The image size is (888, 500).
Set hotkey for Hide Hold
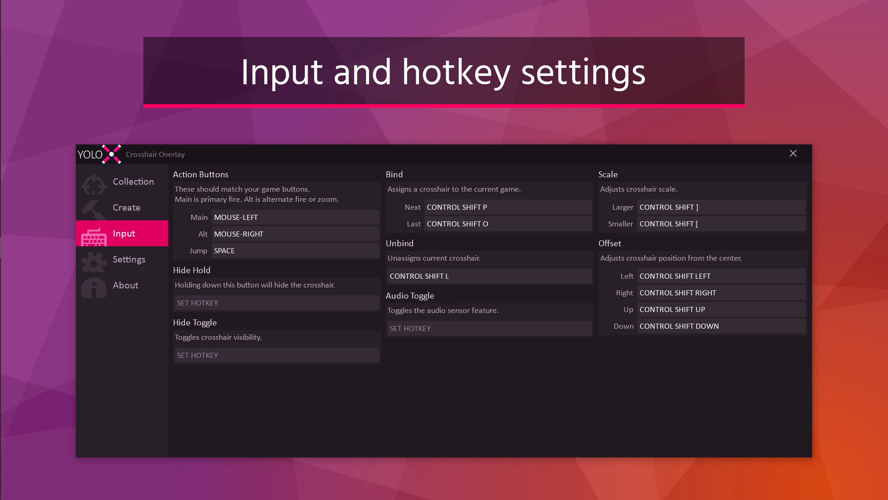point(277,303)
